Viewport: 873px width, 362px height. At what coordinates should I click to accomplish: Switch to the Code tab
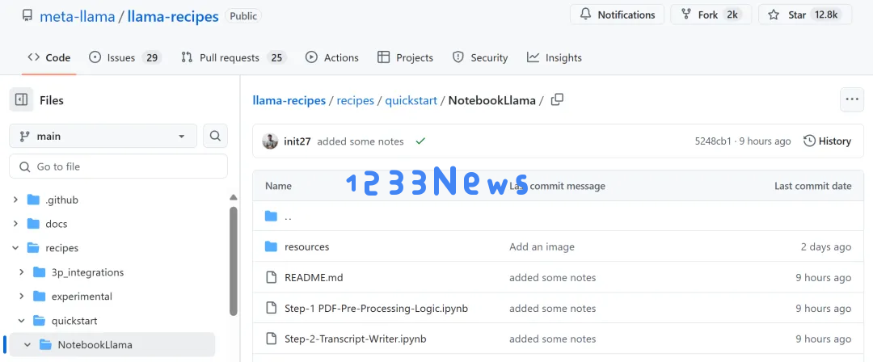pyautogui.click(x=49, y=57)
